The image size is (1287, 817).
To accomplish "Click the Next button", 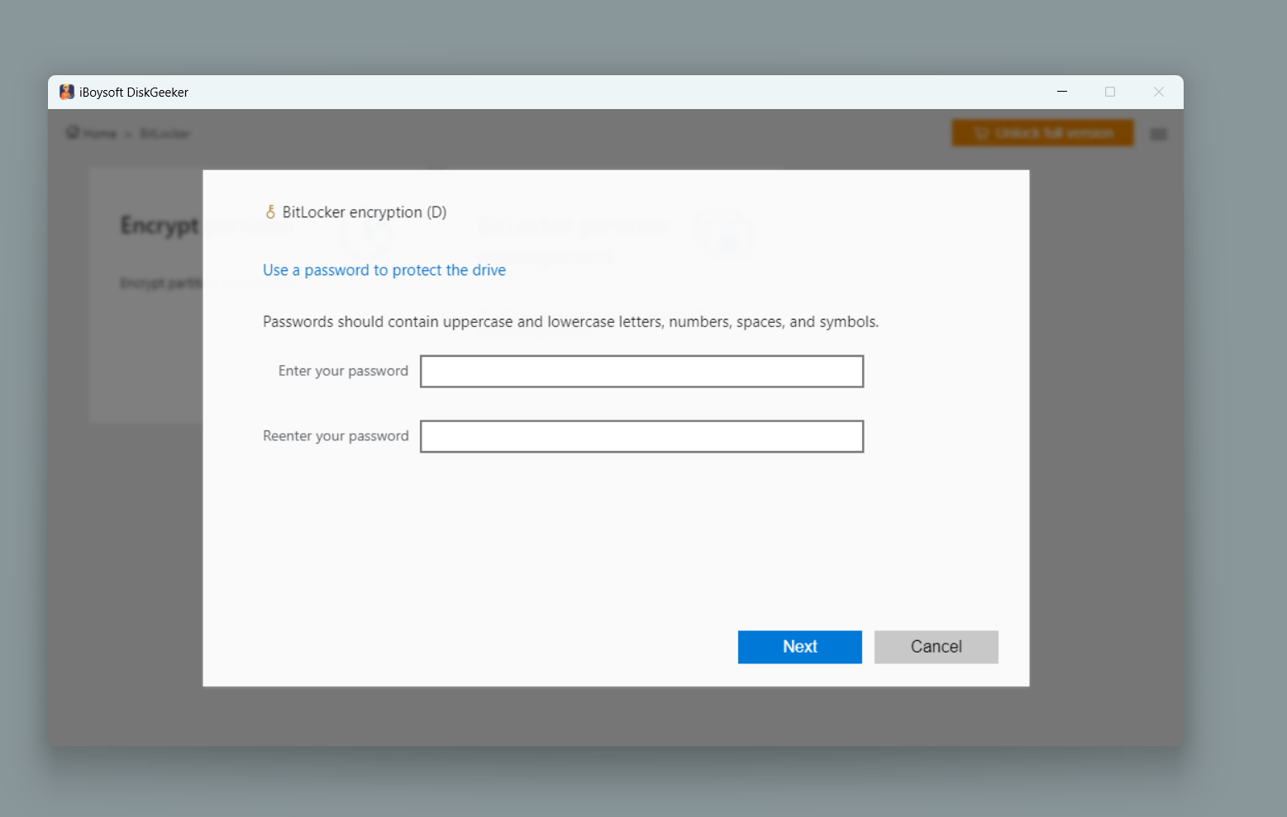I will pos(799,647).
